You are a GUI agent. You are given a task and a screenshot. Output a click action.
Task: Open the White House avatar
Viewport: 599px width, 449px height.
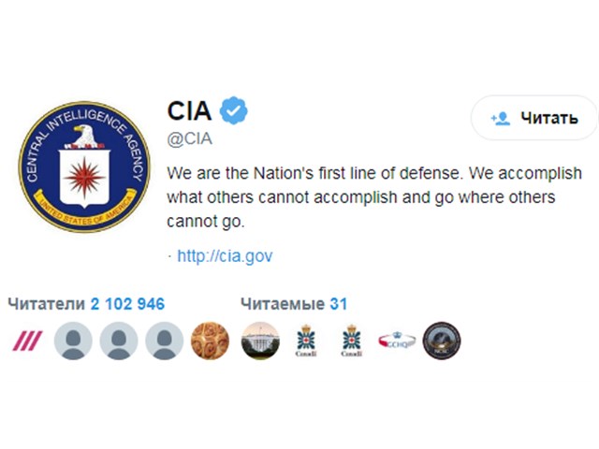pos(260,340)
